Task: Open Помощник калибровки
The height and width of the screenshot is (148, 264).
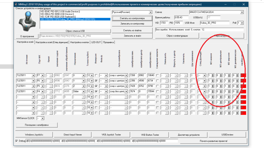Action: 37,125
